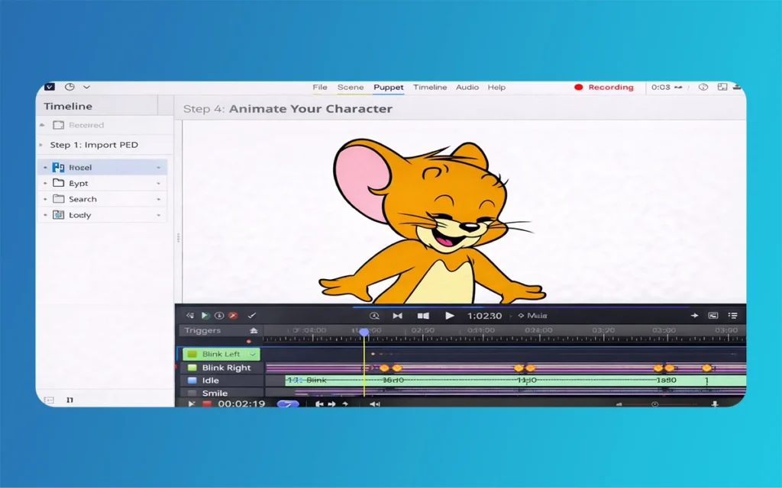Image resolution: width=782 pixels, height=488 pixels.
Task: Toggle the Blink Right trigger color box
Action: click(x=192, y=368)
